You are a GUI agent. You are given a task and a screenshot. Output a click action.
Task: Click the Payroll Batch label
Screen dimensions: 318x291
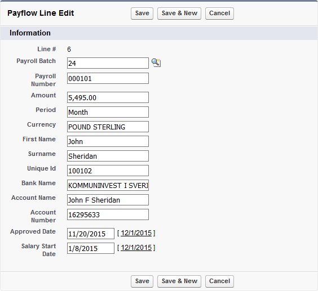(x=36, y=61)
